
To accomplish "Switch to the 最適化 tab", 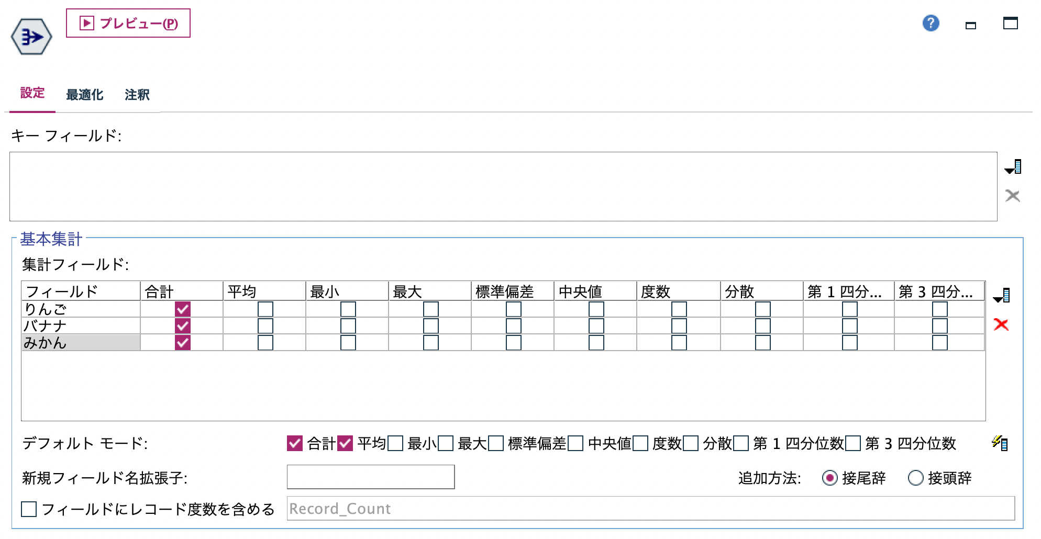I will tap(84, 95).
